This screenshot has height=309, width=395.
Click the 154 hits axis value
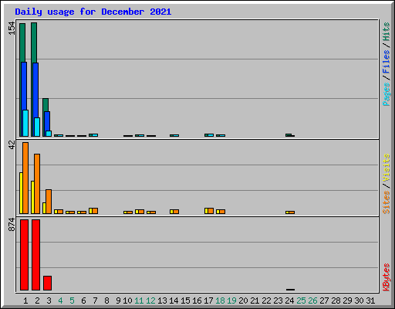(12, 29)
